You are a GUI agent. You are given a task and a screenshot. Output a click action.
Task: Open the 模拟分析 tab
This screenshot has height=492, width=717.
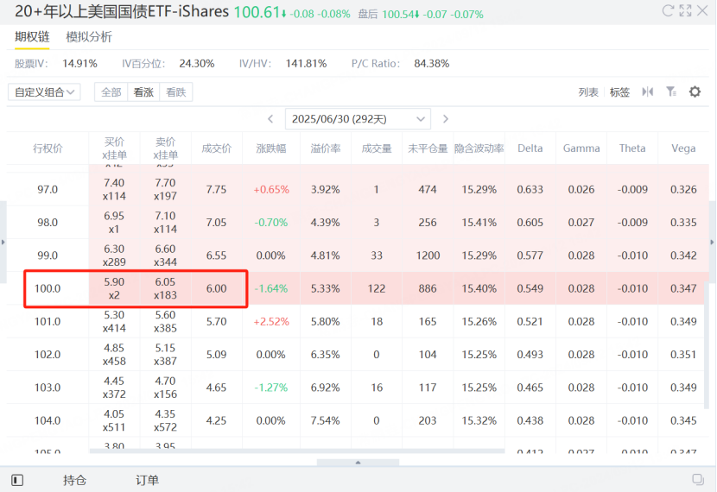pyautogui.click(x=89, y=37)
